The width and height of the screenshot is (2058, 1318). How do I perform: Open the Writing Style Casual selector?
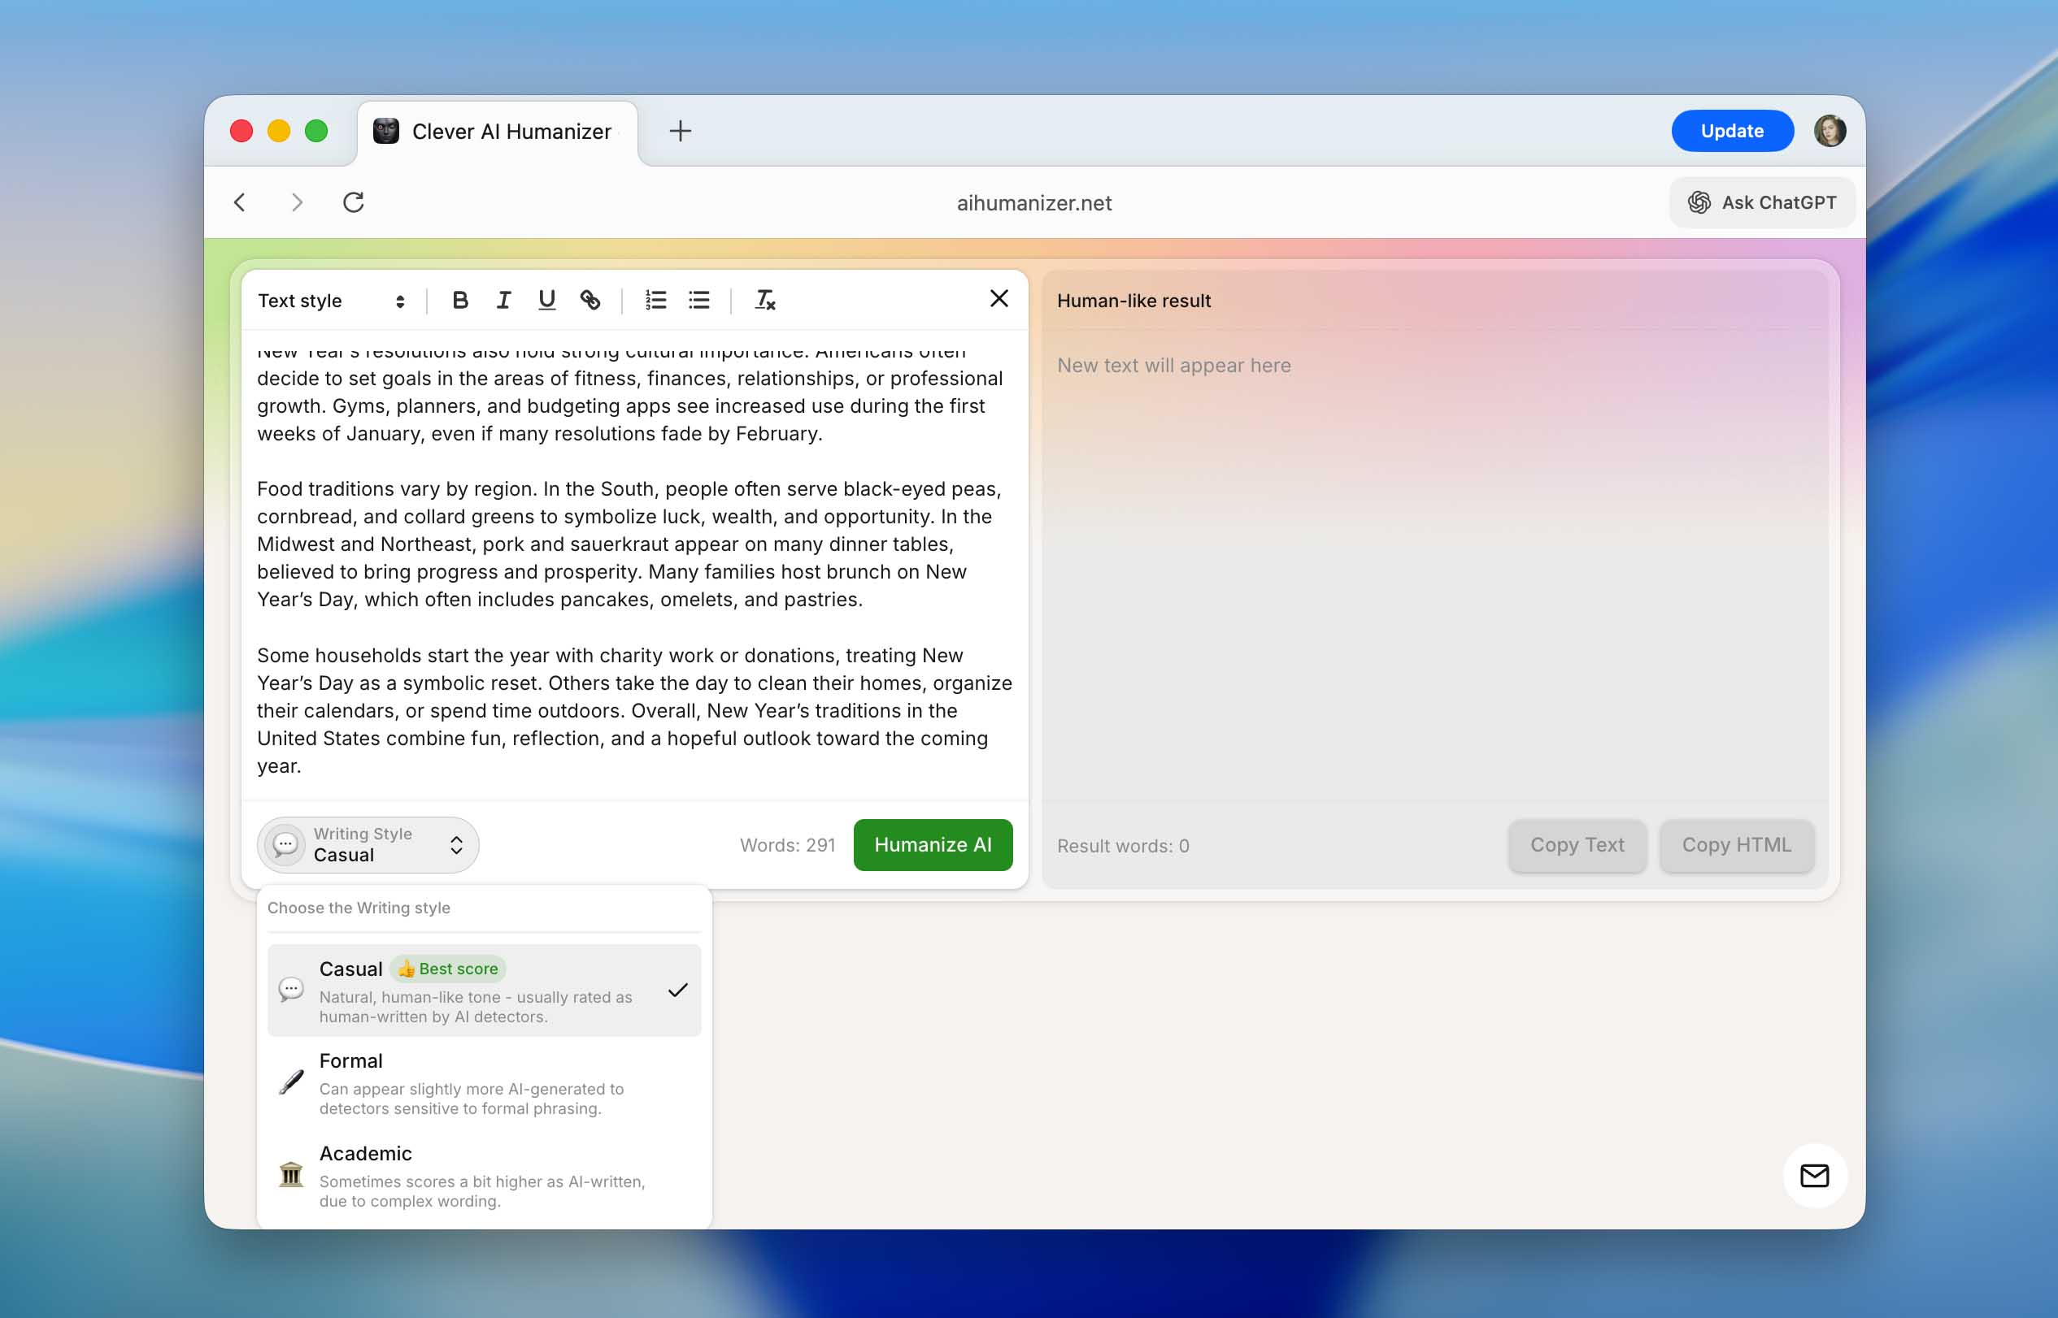pos(368,845)
